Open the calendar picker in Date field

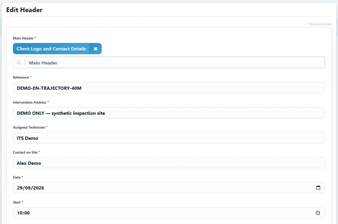[x=318, y=187]
